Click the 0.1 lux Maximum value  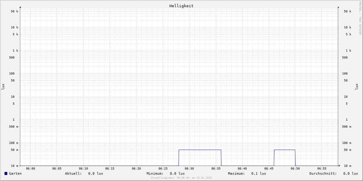pos(259,173)
